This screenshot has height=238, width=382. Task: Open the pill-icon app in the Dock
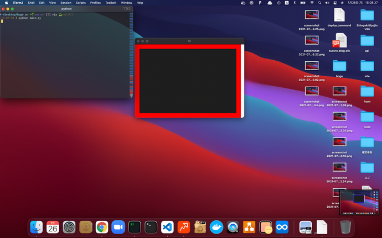266,227
